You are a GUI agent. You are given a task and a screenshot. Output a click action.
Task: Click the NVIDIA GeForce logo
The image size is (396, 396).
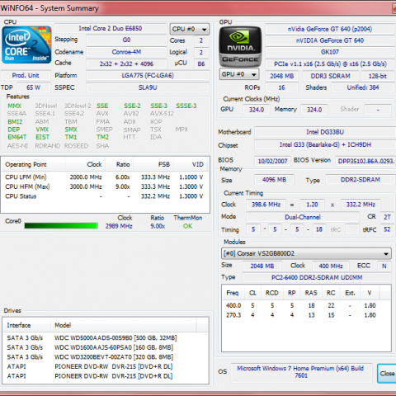[240, 46]
